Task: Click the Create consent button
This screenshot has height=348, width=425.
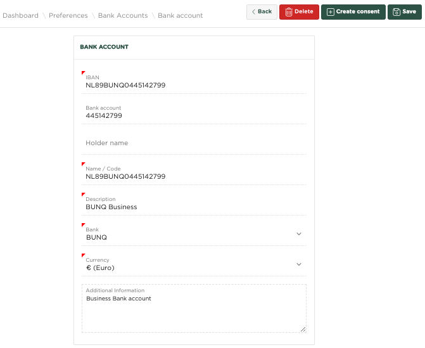Action: tap(353, 12)
